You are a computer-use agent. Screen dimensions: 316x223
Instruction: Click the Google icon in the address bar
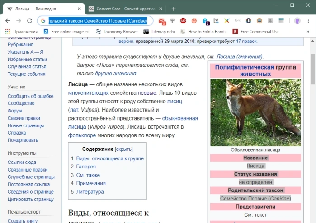click(43, 21)
